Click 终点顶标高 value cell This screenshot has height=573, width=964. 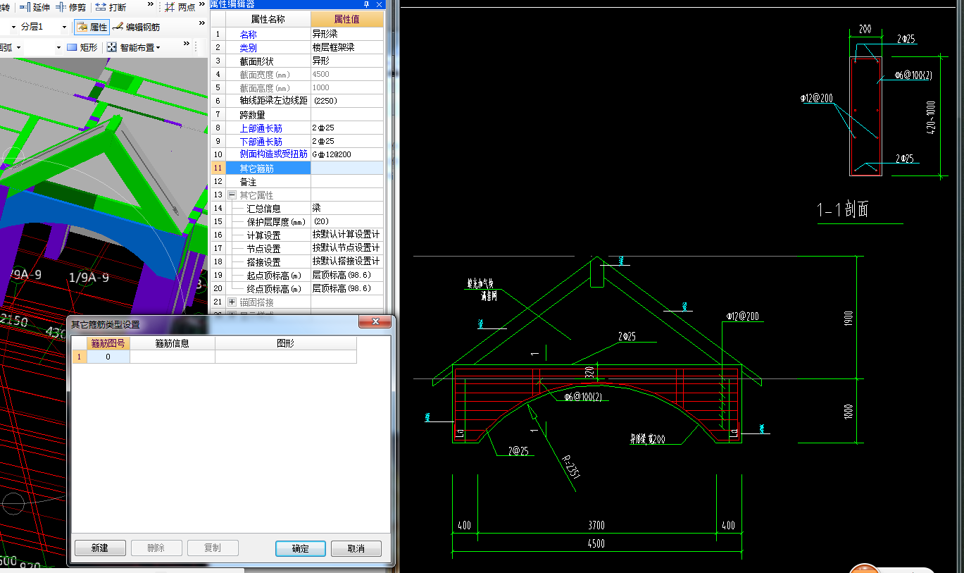[x=347, y=288]
